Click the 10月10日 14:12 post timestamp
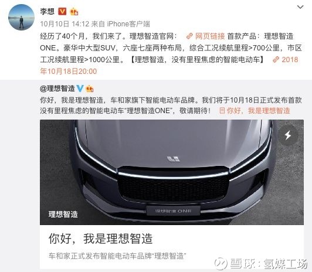This screenshot has height=272, width=312. 65,24
